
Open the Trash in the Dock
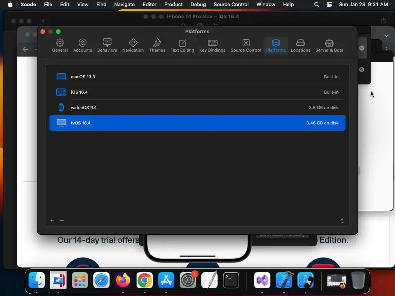pyautogui.click(x=358, y=280)
